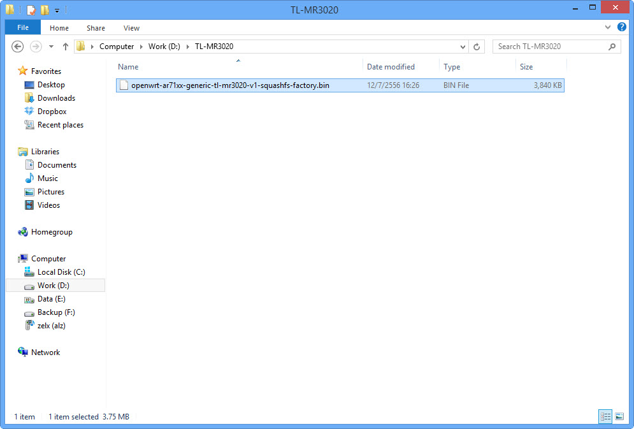Select the openwrt factory.bin file

coord(340,85)
